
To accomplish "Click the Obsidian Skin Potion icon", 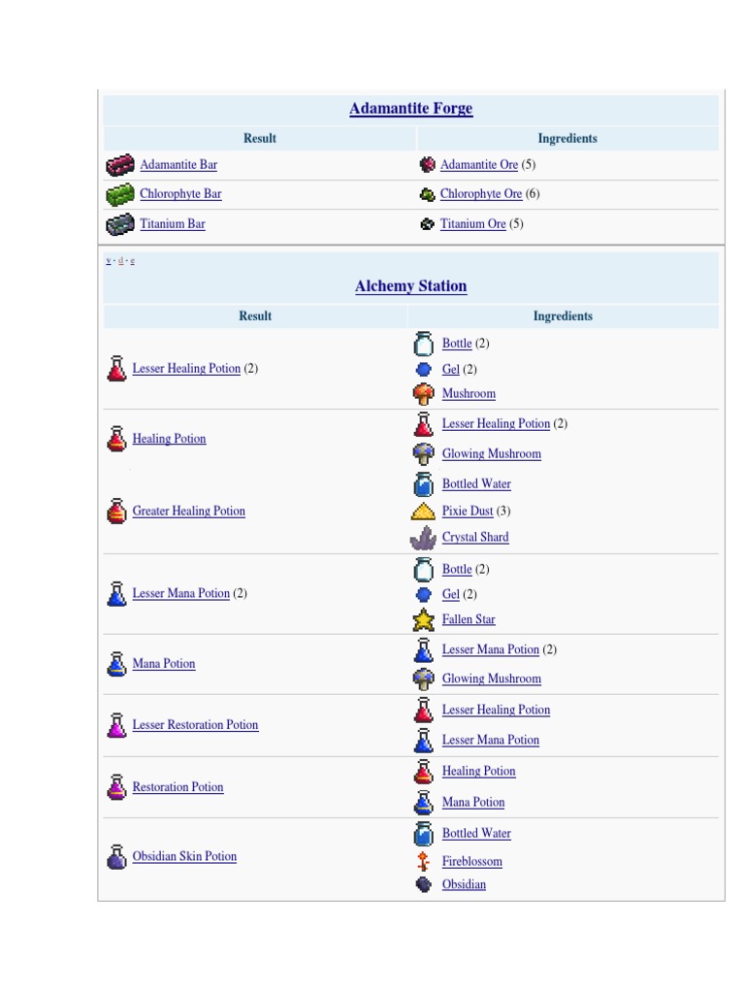I will click(x=116, y=856).
